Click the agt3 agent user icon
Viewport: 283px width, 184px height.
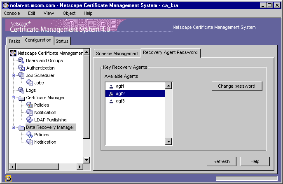click(x=111, y=101)
